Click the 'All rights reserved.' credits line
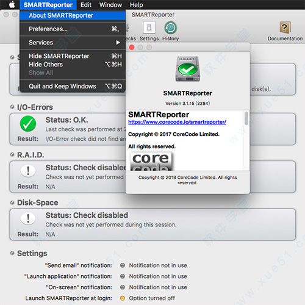 click(152, 146)
